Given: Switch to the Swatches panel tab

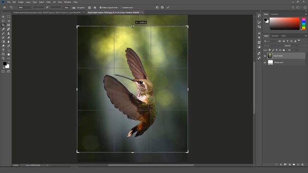Looking at the screenshot, I should [275, 14].
